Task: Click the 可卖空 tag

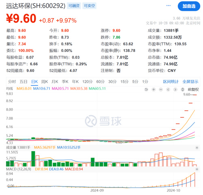Action: tap(89, 6)
